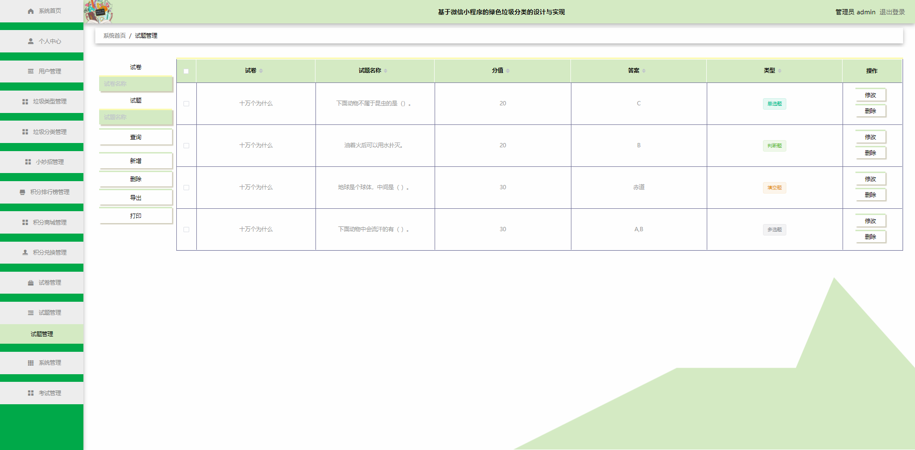915x450 pixels.
Task: Click the 查询 search button
Action: click(136, 137)
